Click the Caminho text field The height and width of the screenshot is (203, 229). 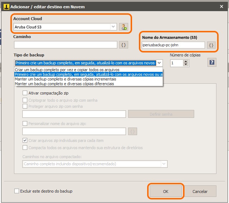(x=66, y=45)
